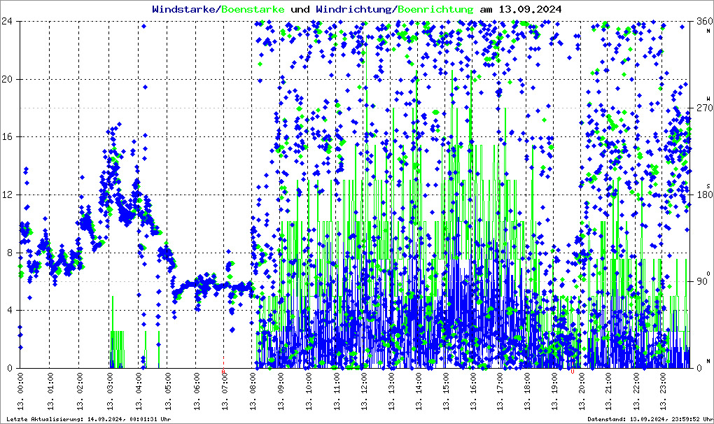Click the time label '13. 13:00'
The height and width of the screenshot is (424, 714).
391,392
